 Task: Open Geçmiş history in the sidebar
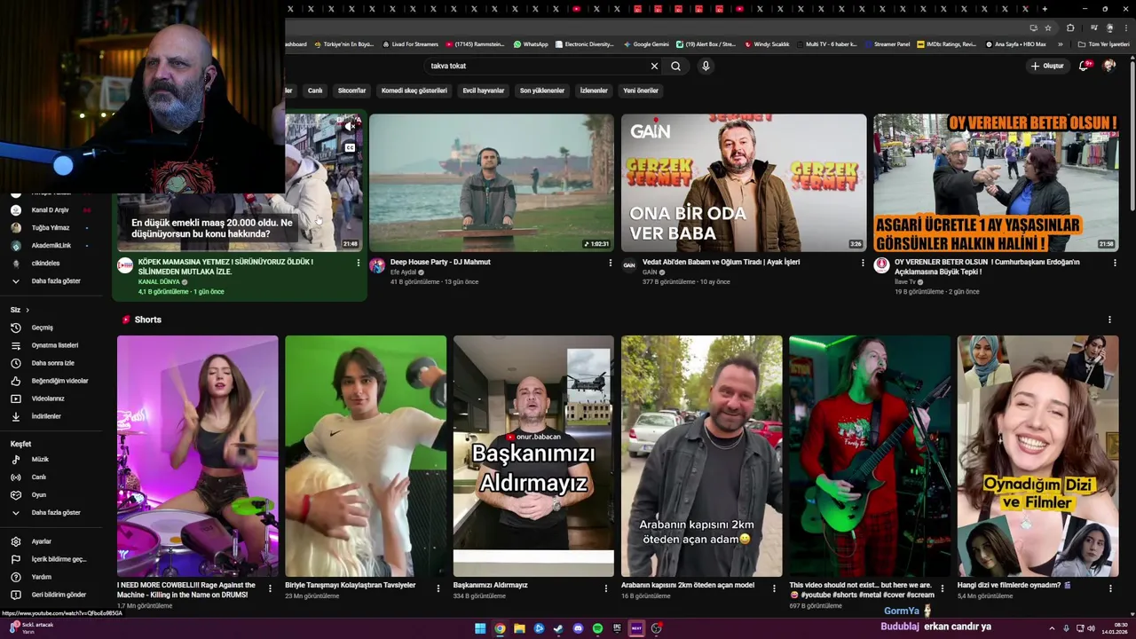(x=51, y=327)
